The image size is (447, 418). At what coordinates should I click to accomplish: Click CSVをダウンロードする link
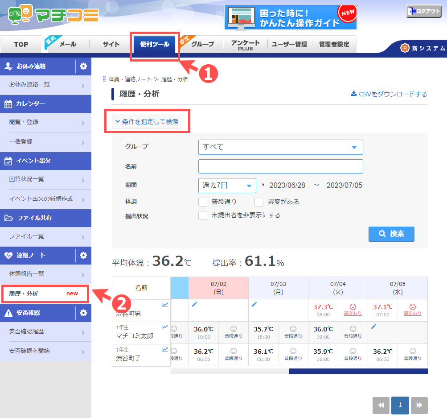(389, 94)
